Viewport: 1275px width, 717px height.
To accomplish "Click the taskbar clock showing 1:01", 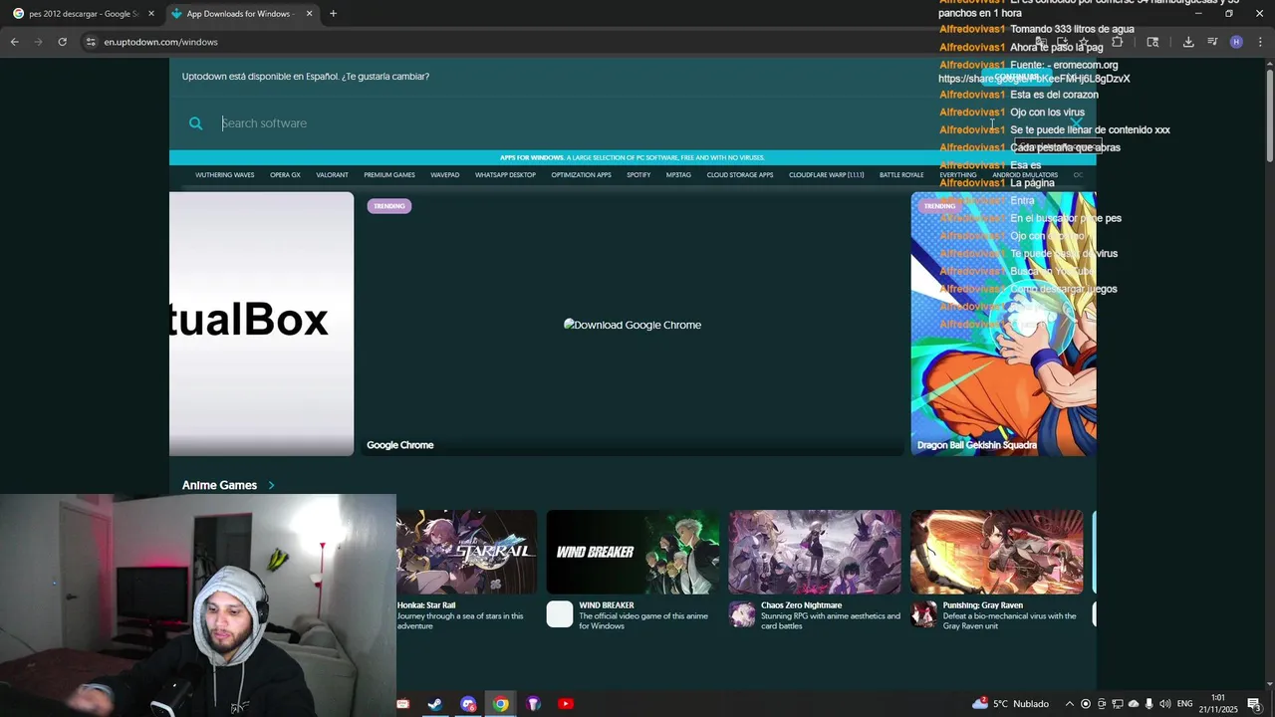I will click(1219, 704).
